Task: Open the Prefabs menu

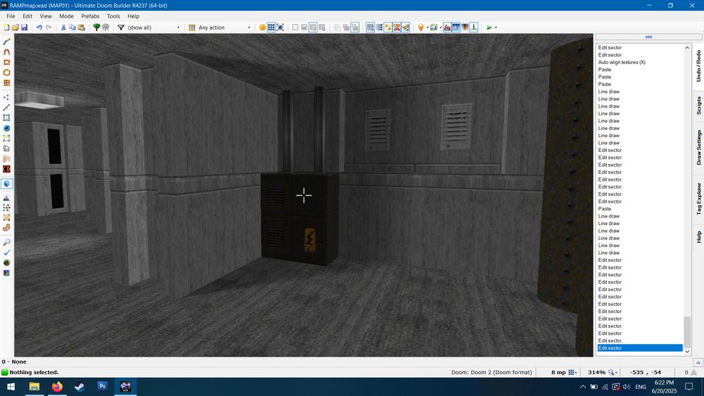Action: point(90,16)
